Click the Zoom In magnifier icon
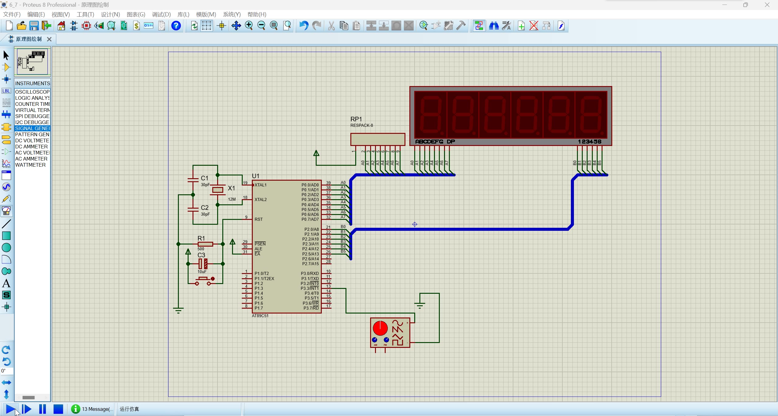 click(249, 26)
